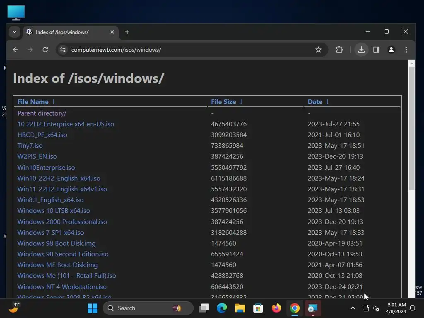The image size is (424, 318).
Task: Click Windows 98 Boot Disk.img
Action: (x=56, y=243)
